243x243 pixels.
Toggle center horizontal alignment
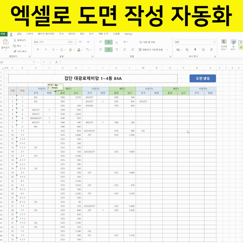click(x=108, y=50)
